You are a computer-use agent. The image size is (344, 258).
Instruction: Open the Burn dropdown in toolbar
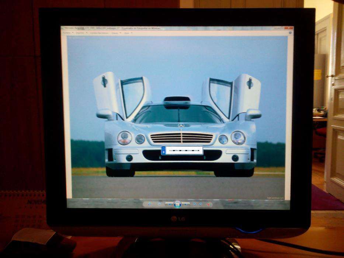116,33
